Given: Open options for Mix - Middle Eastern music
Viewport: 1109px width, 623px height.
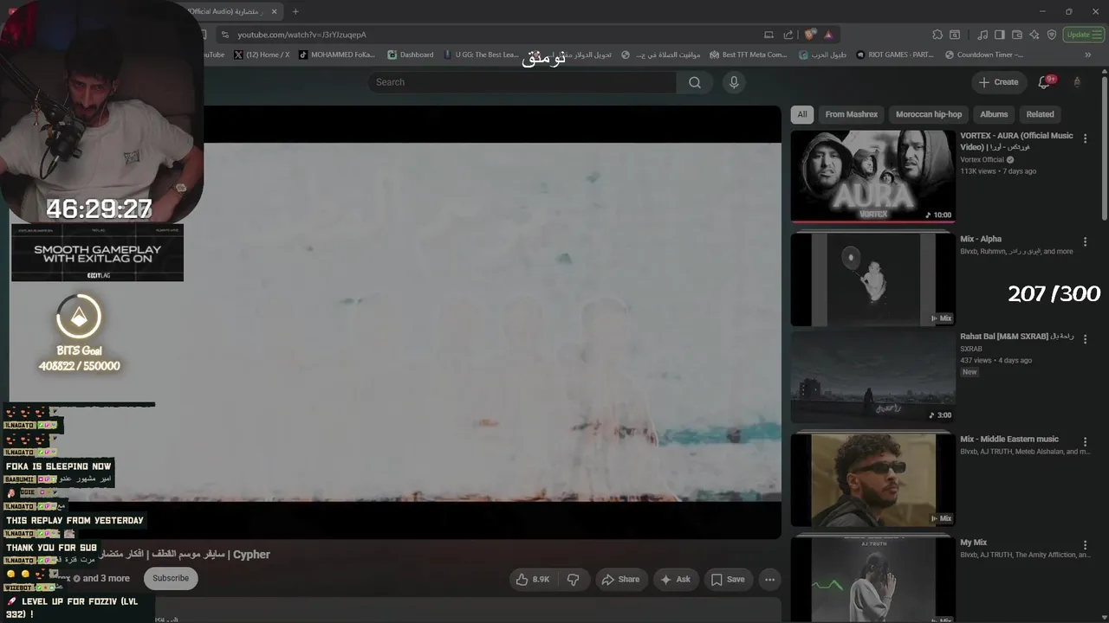Looking at the screenshot, I should pos(1085,442).
